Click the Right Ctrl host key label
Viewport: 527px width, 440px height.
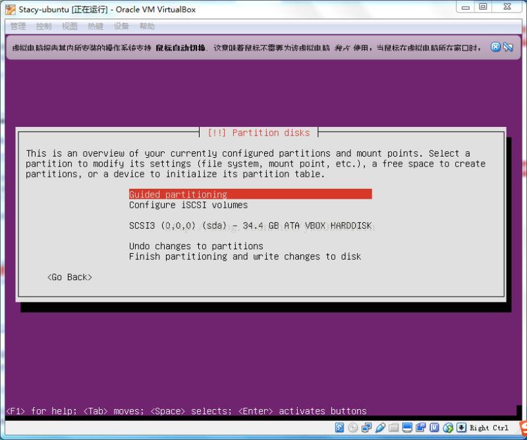(x=489, y=428)
